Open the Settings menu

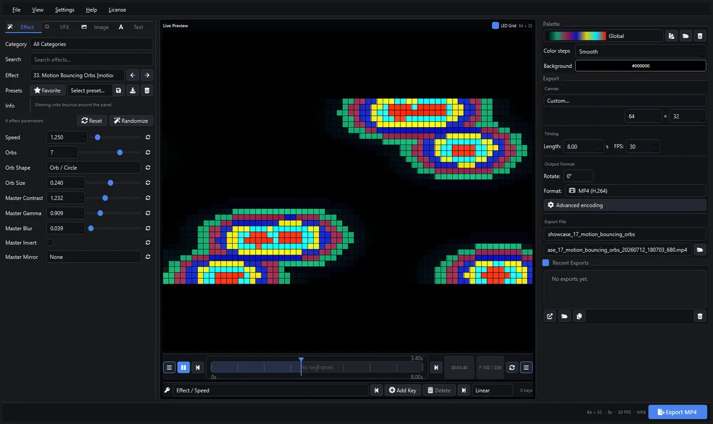click(x=65, y=10)
